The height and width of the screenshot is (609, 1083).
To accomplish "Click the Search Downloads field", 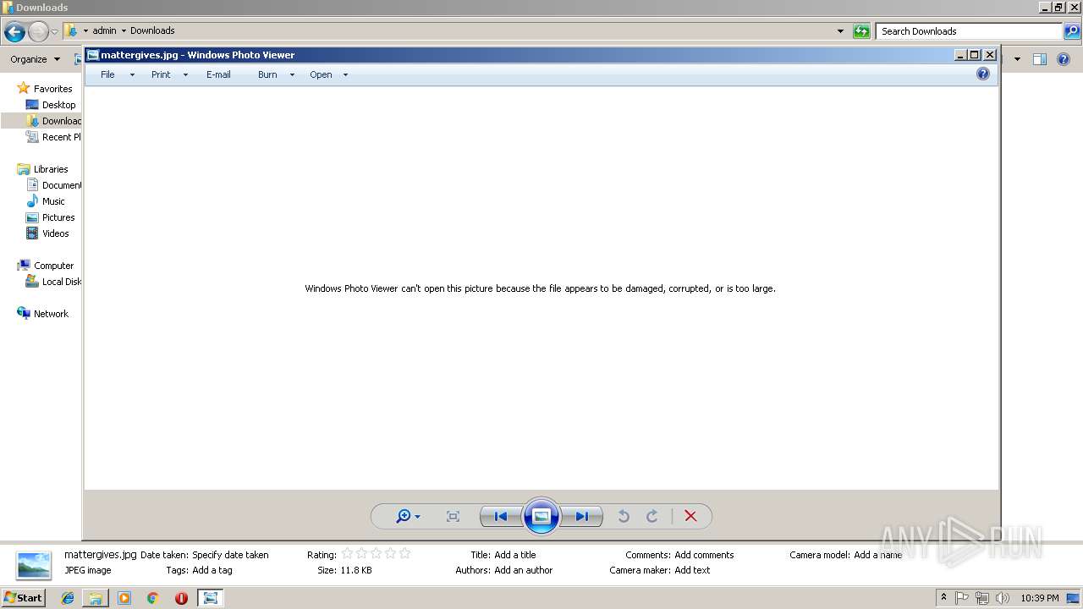I will point(969,31).
